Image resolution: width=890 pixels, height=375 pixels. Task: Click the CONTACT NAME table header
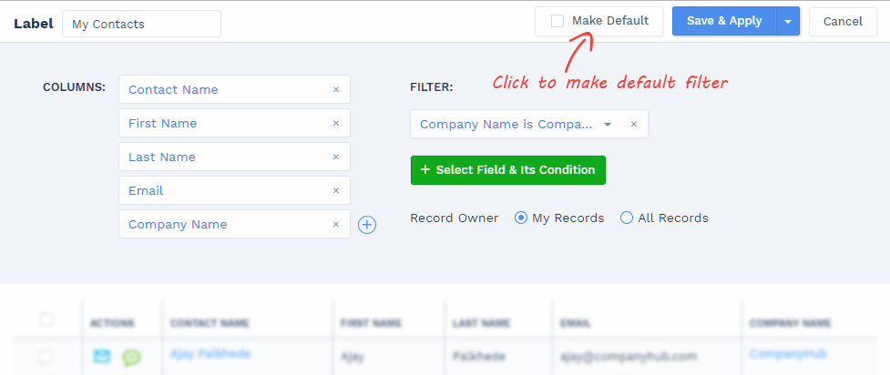(x=210, y=323)
